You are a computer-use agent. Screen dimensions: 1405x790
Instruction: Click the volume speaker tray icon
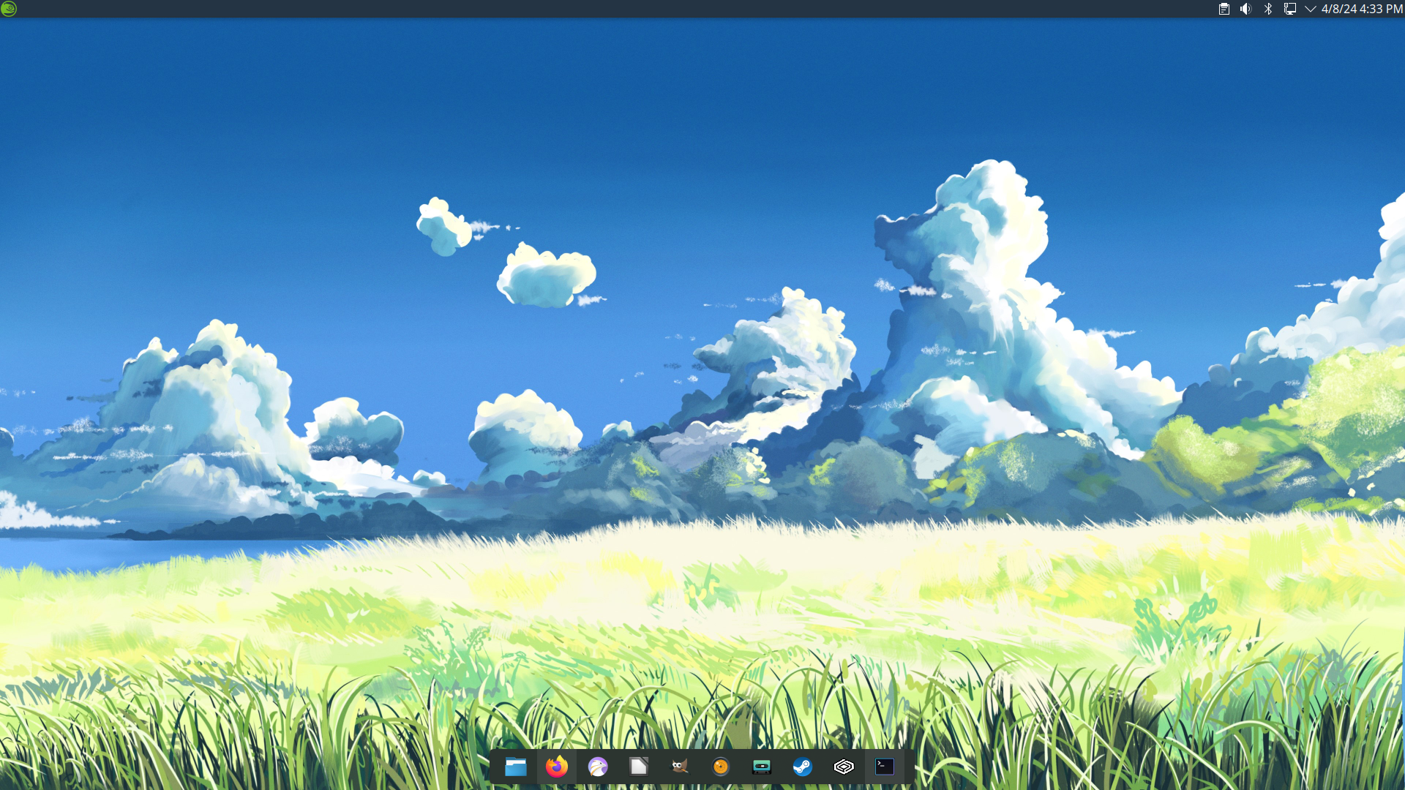1245,9
